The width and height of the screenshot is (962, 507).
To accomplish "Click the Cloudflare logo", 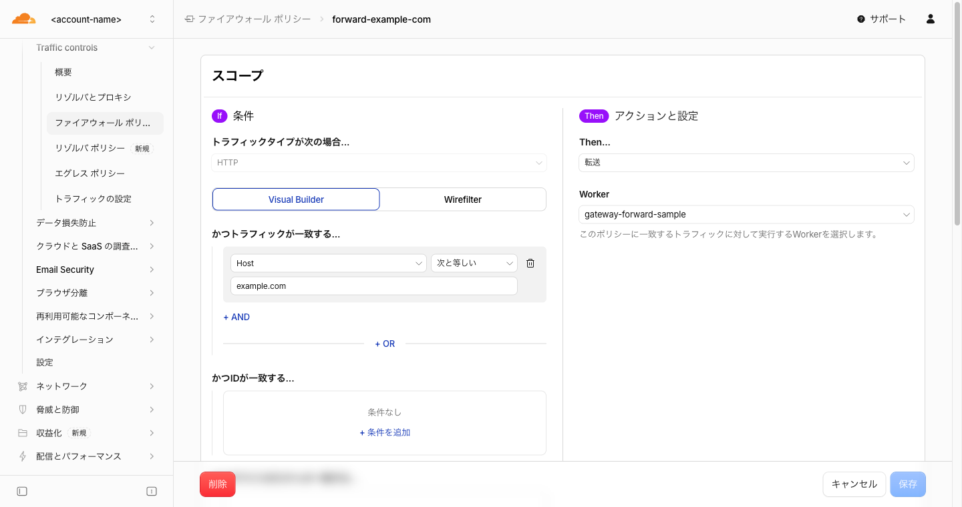I will click(24, 19).
